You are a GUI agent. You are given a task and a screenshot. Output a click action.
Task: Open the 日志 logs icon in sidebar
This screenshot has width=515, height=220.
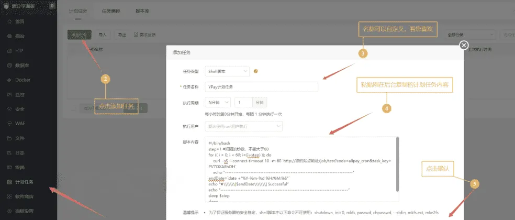pyautogui.click(x=9, y=152)
